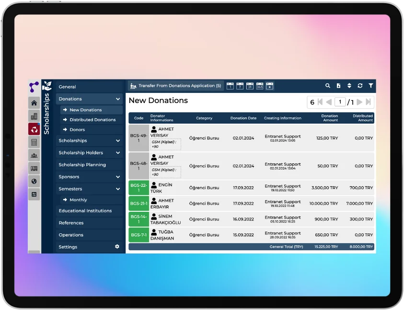Screen dimensions: 404x310
Task: Click the search magnifier icon in toolbar
Action: pyautogui.click(x=328, y=86)
